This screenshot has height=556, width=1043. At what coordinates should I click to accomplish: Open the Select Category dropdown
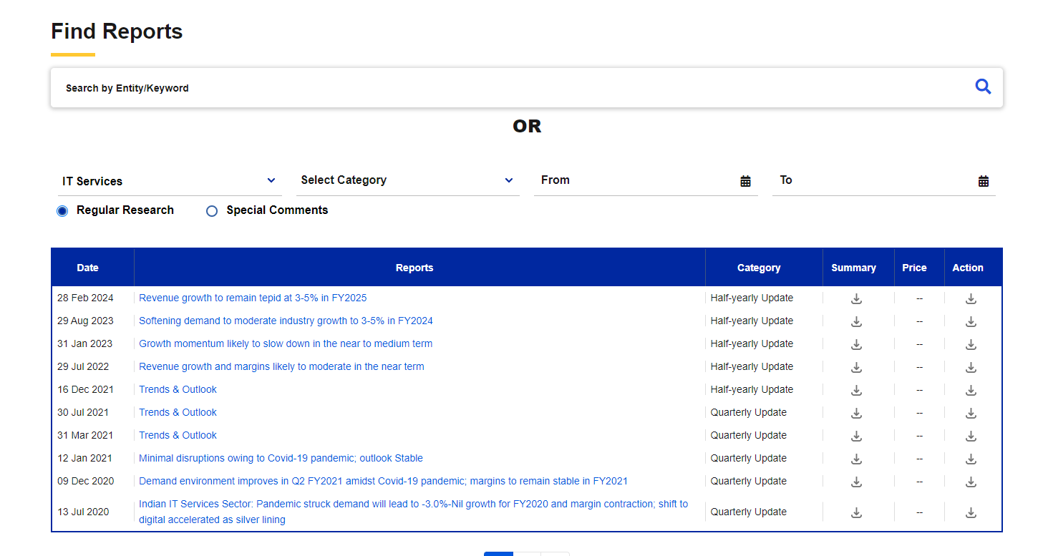pos(407,180)
